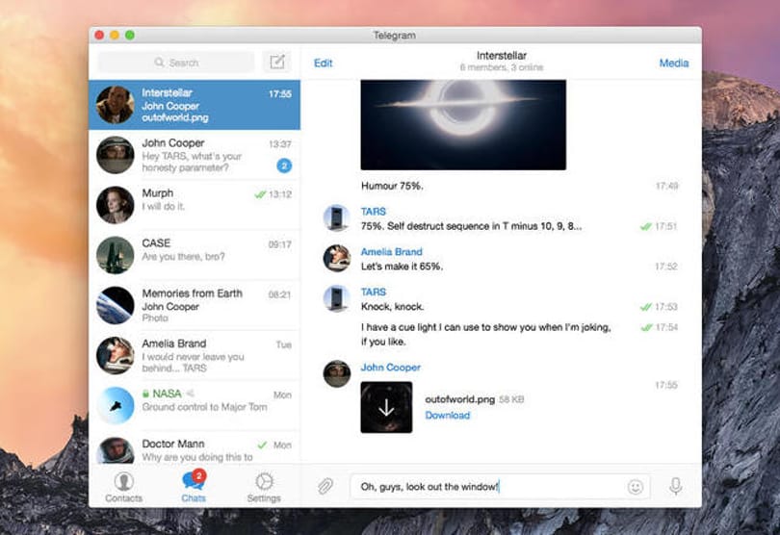Select the Chats tab with unread badge
Image resolution: width=780 pixels, height=535 pixels.
(x=194, y=486)
